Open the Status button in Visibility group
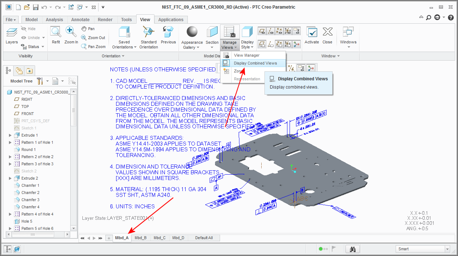Screen dimensions: 458x256 [33, 47]
